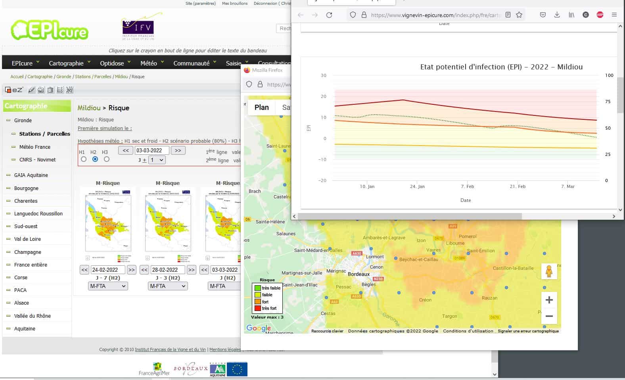Image resolution: width=625 pixels, height=380 pixels.
Task: Click the top 03-03-2022 date input field
Action: pos(152,150)
